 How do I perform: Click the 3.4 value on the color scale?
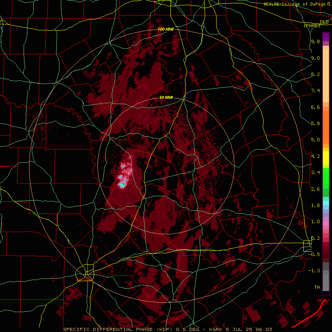(315, 173)
